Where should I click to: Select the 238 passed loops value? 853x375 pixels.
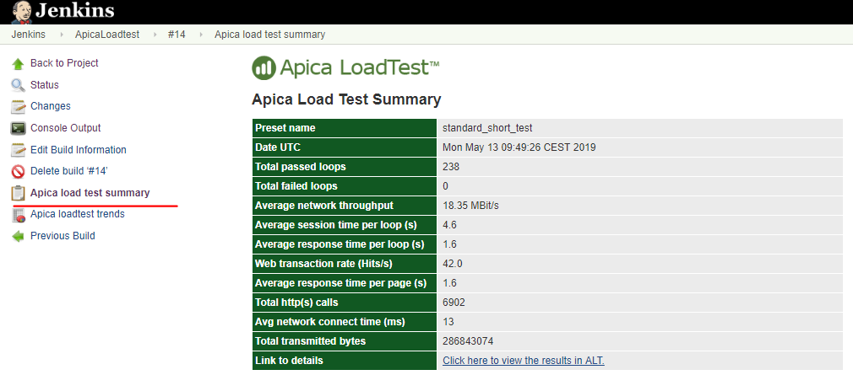(x=451, y=167)
